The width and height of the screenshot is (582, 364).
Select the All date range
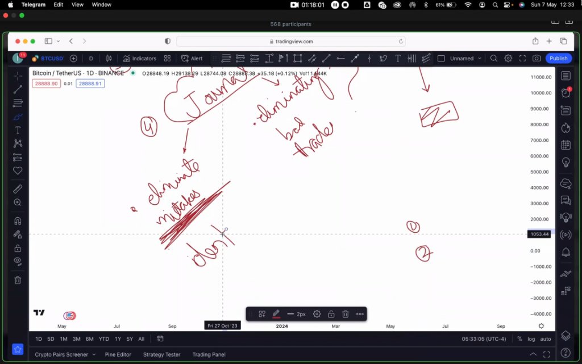pos(141,339)
